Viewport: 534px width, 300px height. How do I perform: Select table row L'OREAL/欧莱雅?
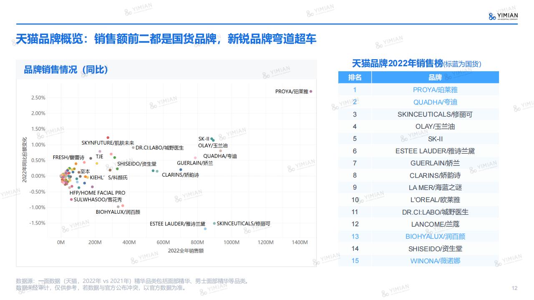pos(418,200)
